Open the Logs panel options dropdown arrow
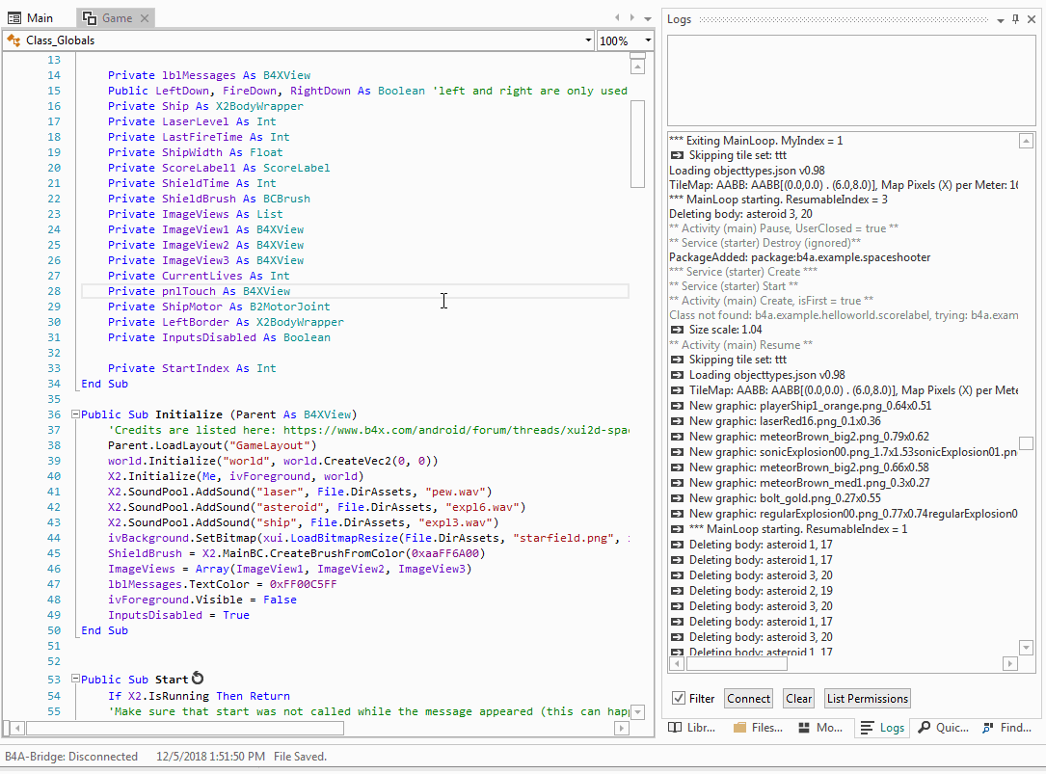Image resolution: width=1046 pixels, height=774 pixels. pyautogui.click(x=1001, y=19)
